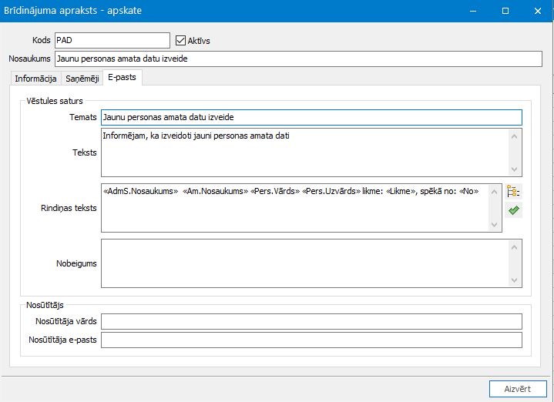554x402 pixels.
Task: Click the insert field tree icon beside Rindiņas teksts
Action: coord(513,192)
